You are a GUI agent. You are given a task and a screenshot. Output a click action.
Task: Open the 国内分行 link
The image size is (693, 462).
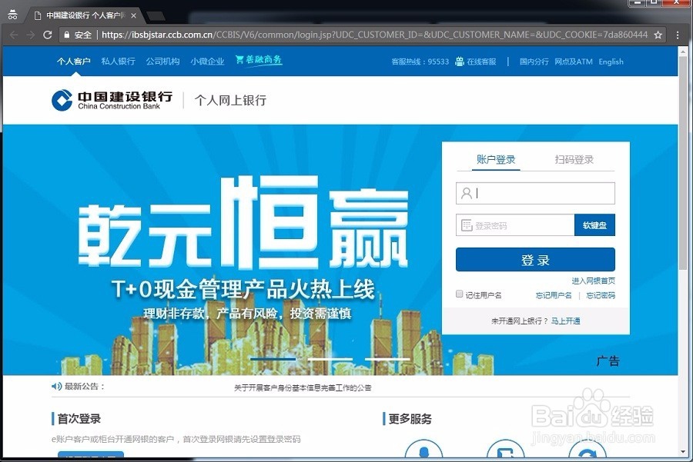coord(534,61)
